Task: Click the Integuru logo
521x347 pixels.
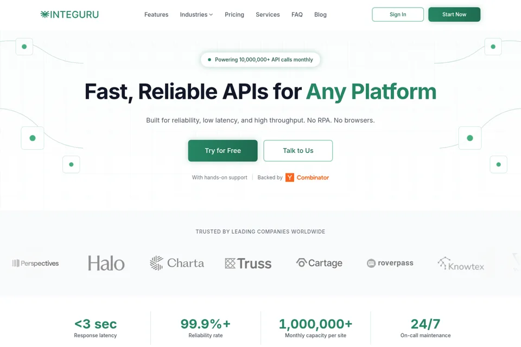Action: [69, 15]
